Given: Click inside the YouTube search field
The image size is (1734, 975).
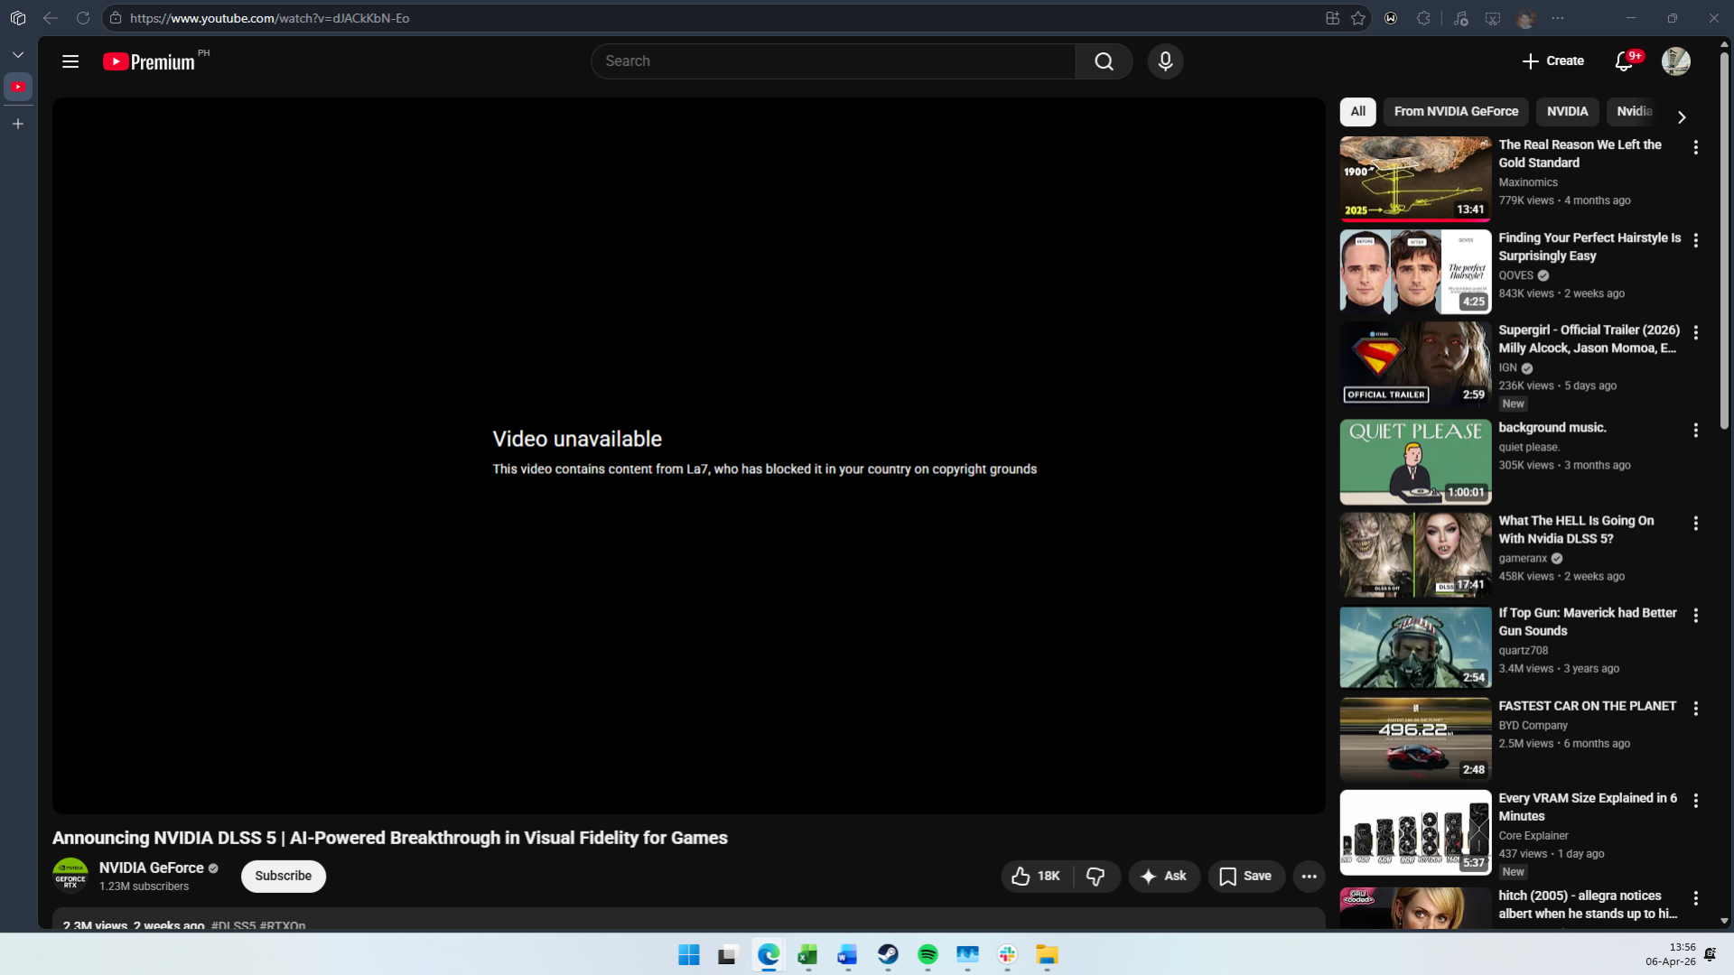Looking at the screenshot, I should click(x=831, y=61).
